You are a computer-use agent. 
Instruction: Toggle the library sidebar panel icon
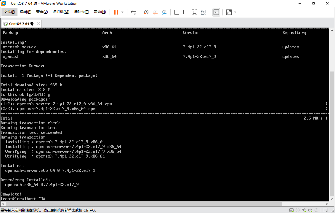(x=177, y=12)
